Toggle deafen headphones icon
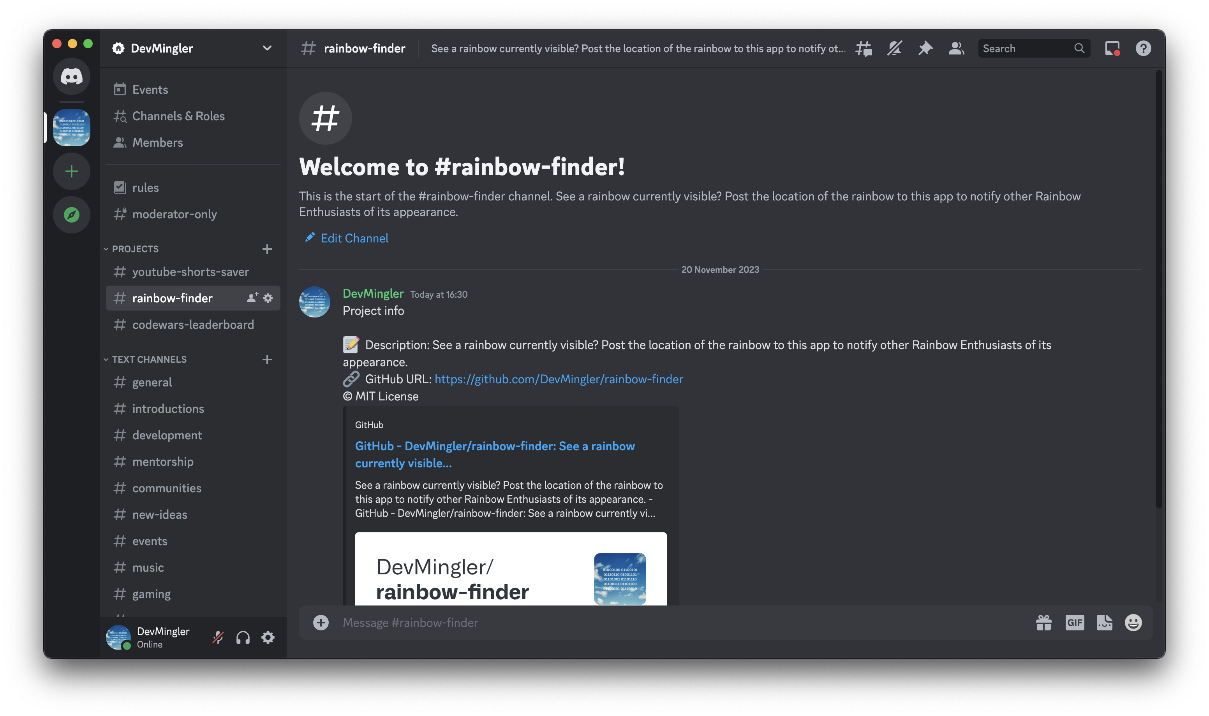The image size is (1209, 716). 243,637
